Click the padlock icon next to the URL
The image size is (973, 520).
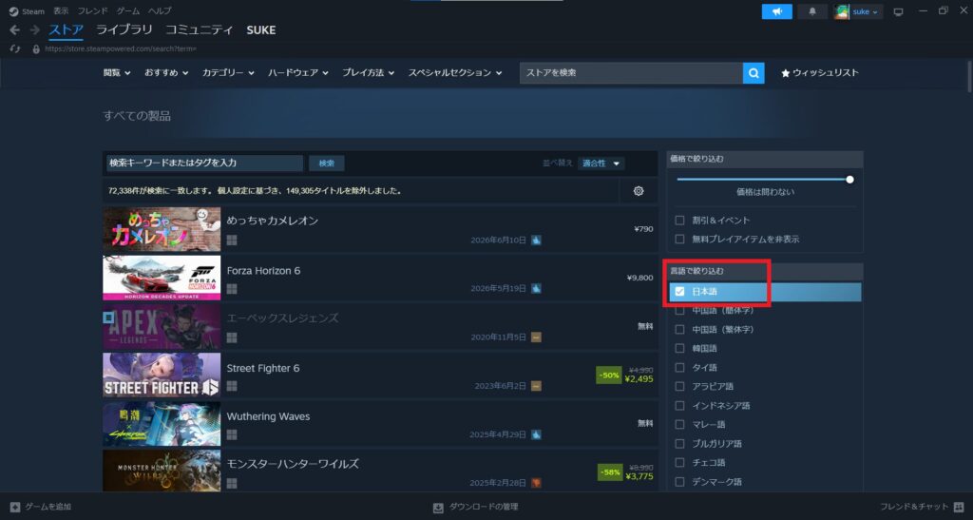36,48
